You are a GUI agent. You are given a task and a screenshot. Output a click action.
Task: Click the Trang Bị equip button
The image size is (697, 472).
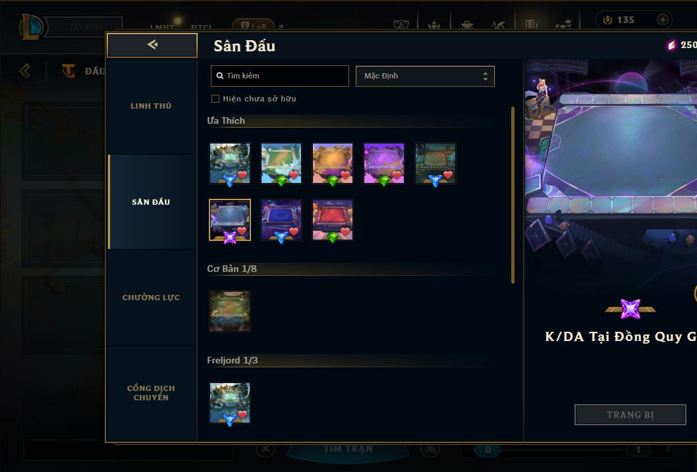[x=630, y=415]
